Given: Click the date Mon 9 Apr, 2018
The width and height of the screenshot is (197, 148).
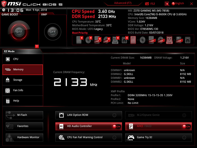Looking at the screenshot, I should 36,10.
